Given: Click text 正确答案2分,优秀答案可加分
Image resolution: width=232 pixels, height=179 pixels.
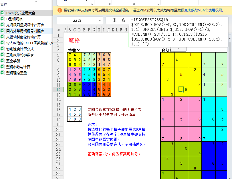Looking at the screenshot, I should point(114,154).
